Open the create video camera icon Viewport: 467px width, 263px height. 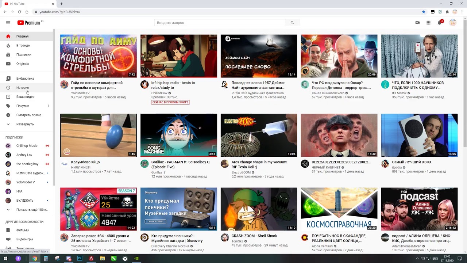pos(417,23)
